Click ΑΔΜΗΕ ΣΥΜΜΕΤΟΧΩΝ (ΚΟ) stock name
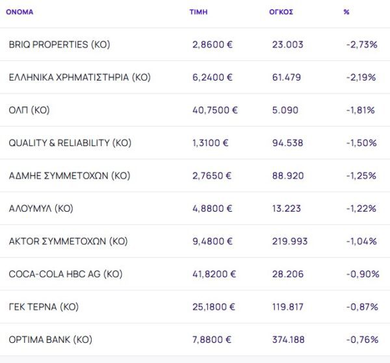 point(70,176)
